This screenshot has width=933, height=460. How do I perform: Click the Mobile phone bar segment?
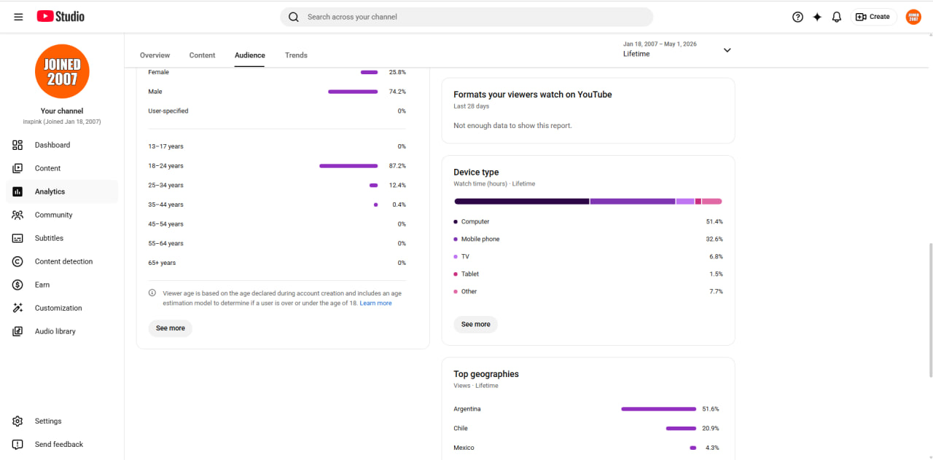(x=633, y=201)
